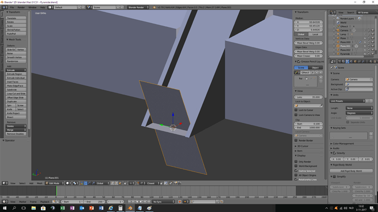The image size is (378, 212).
Task: Toggle the Only Render checkbox
Action: pyautogui.click(x=296, y=162)
